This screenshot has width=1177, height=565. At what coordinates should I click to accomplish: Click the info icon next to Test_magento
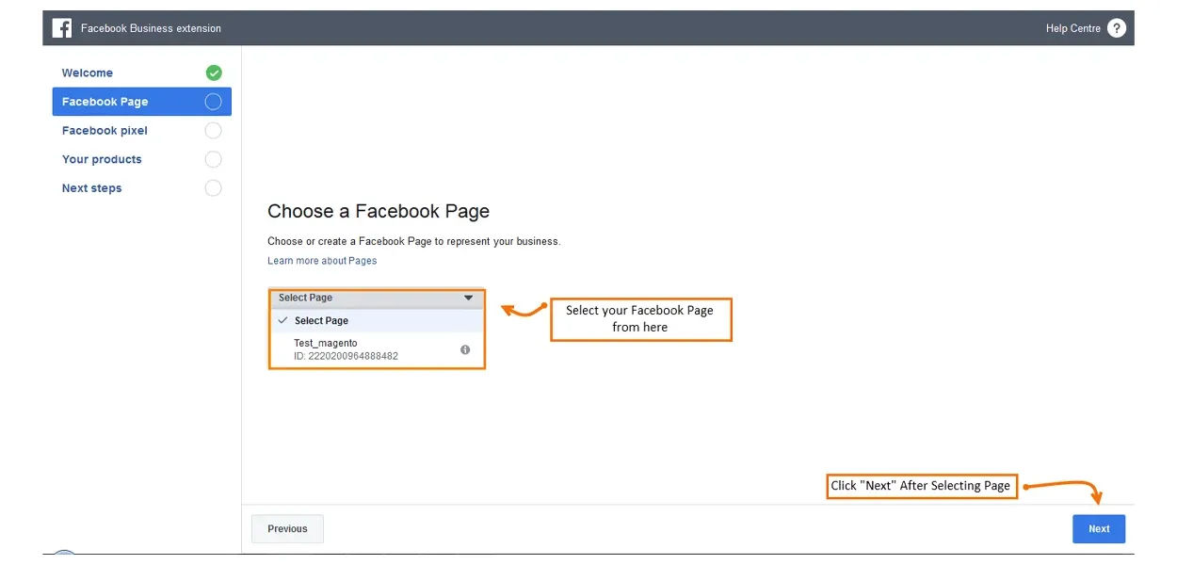coord(465,349)
